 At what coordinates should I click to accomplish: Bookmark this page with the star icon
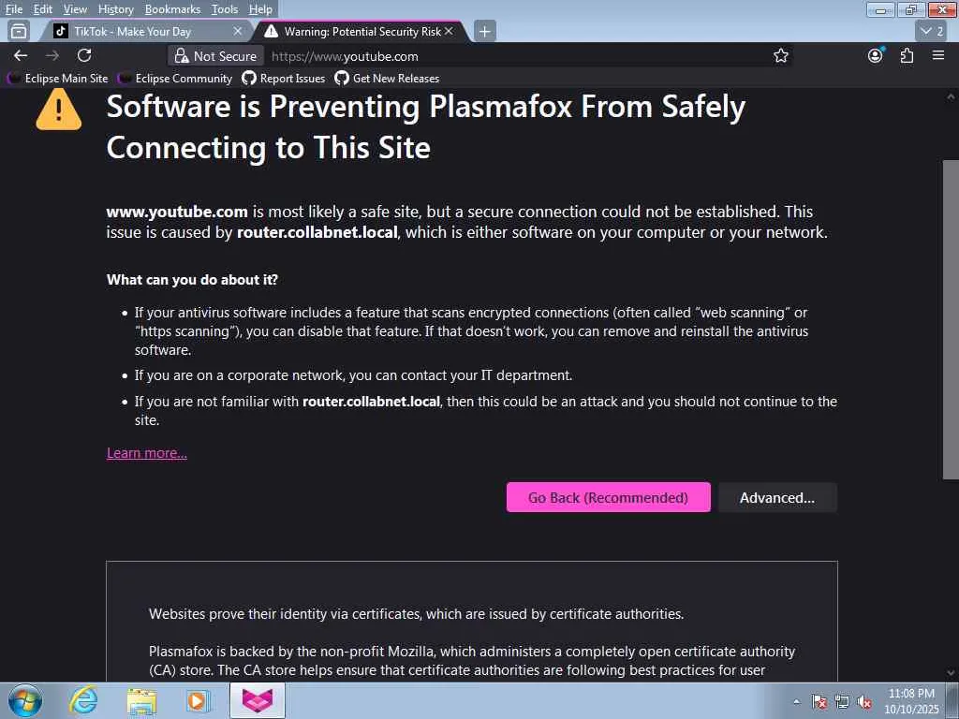coord(780,56)
